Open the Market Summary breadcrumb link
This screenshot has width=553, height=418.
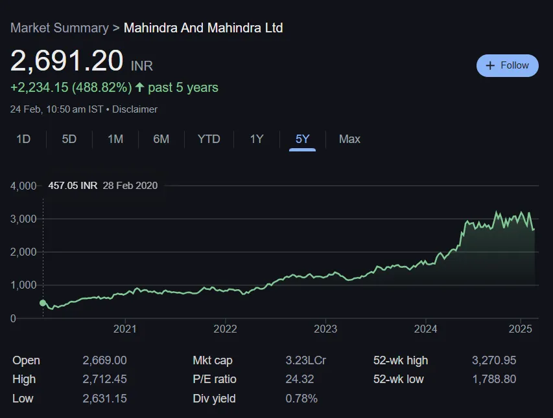60,28
